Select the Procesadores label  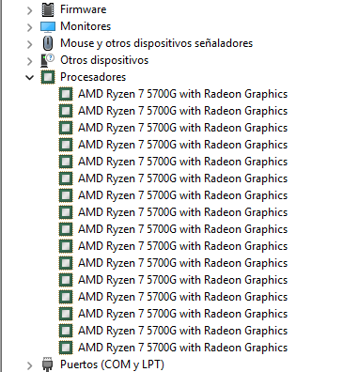[x=93, y=77]
